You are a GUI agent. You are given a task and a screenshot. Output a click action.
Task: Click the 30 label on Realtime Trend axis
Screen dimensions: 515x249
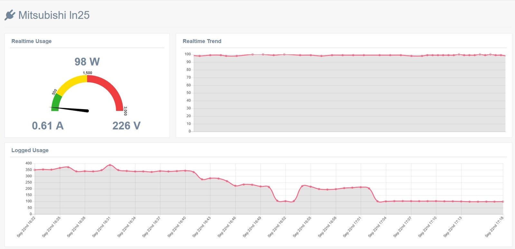[189, 108]
